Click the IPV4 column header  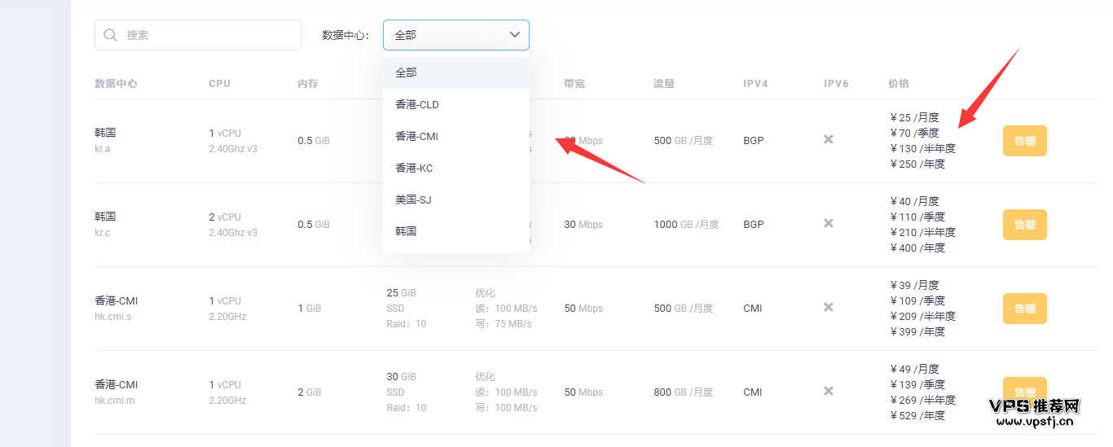coord(755,84)
